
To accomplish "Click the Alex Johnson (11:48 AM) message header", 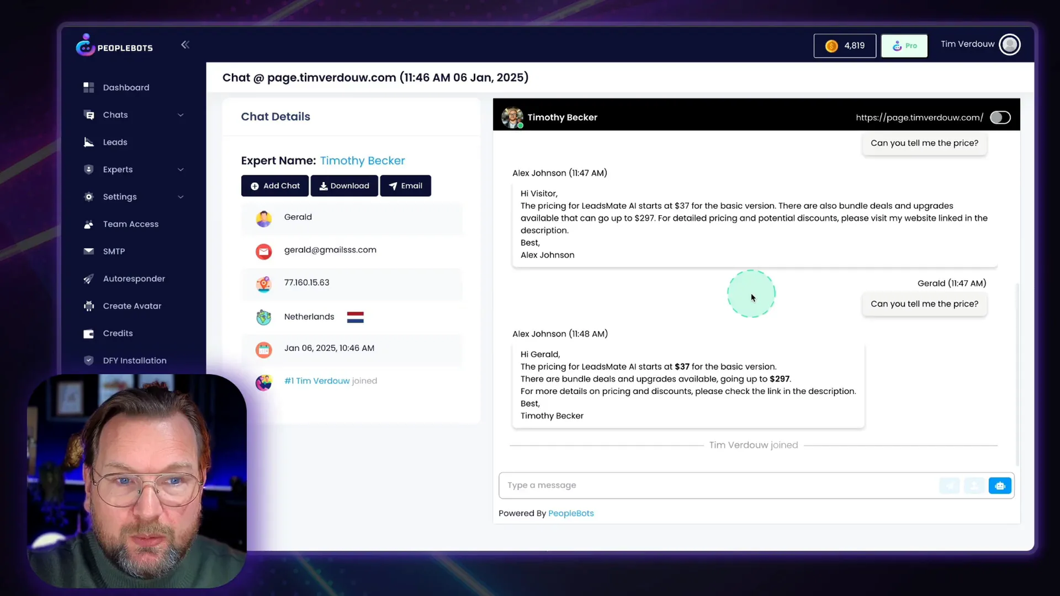I will click(x=560, y=334).
